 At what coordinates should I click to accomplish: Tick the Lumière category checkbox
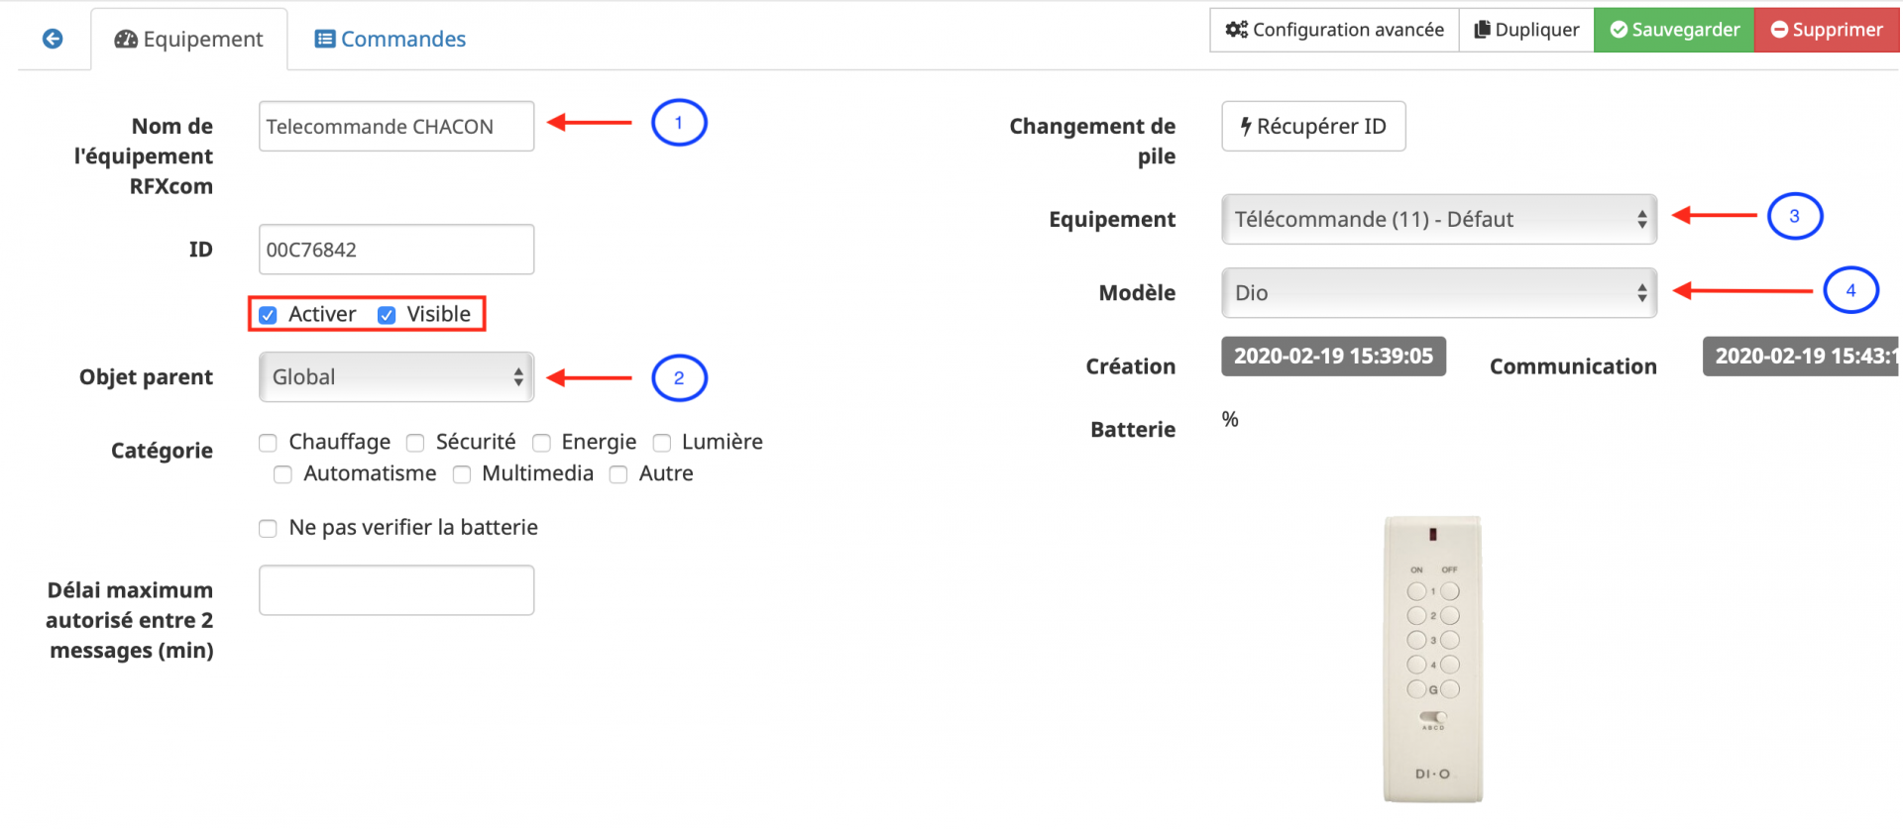(662, 443)
